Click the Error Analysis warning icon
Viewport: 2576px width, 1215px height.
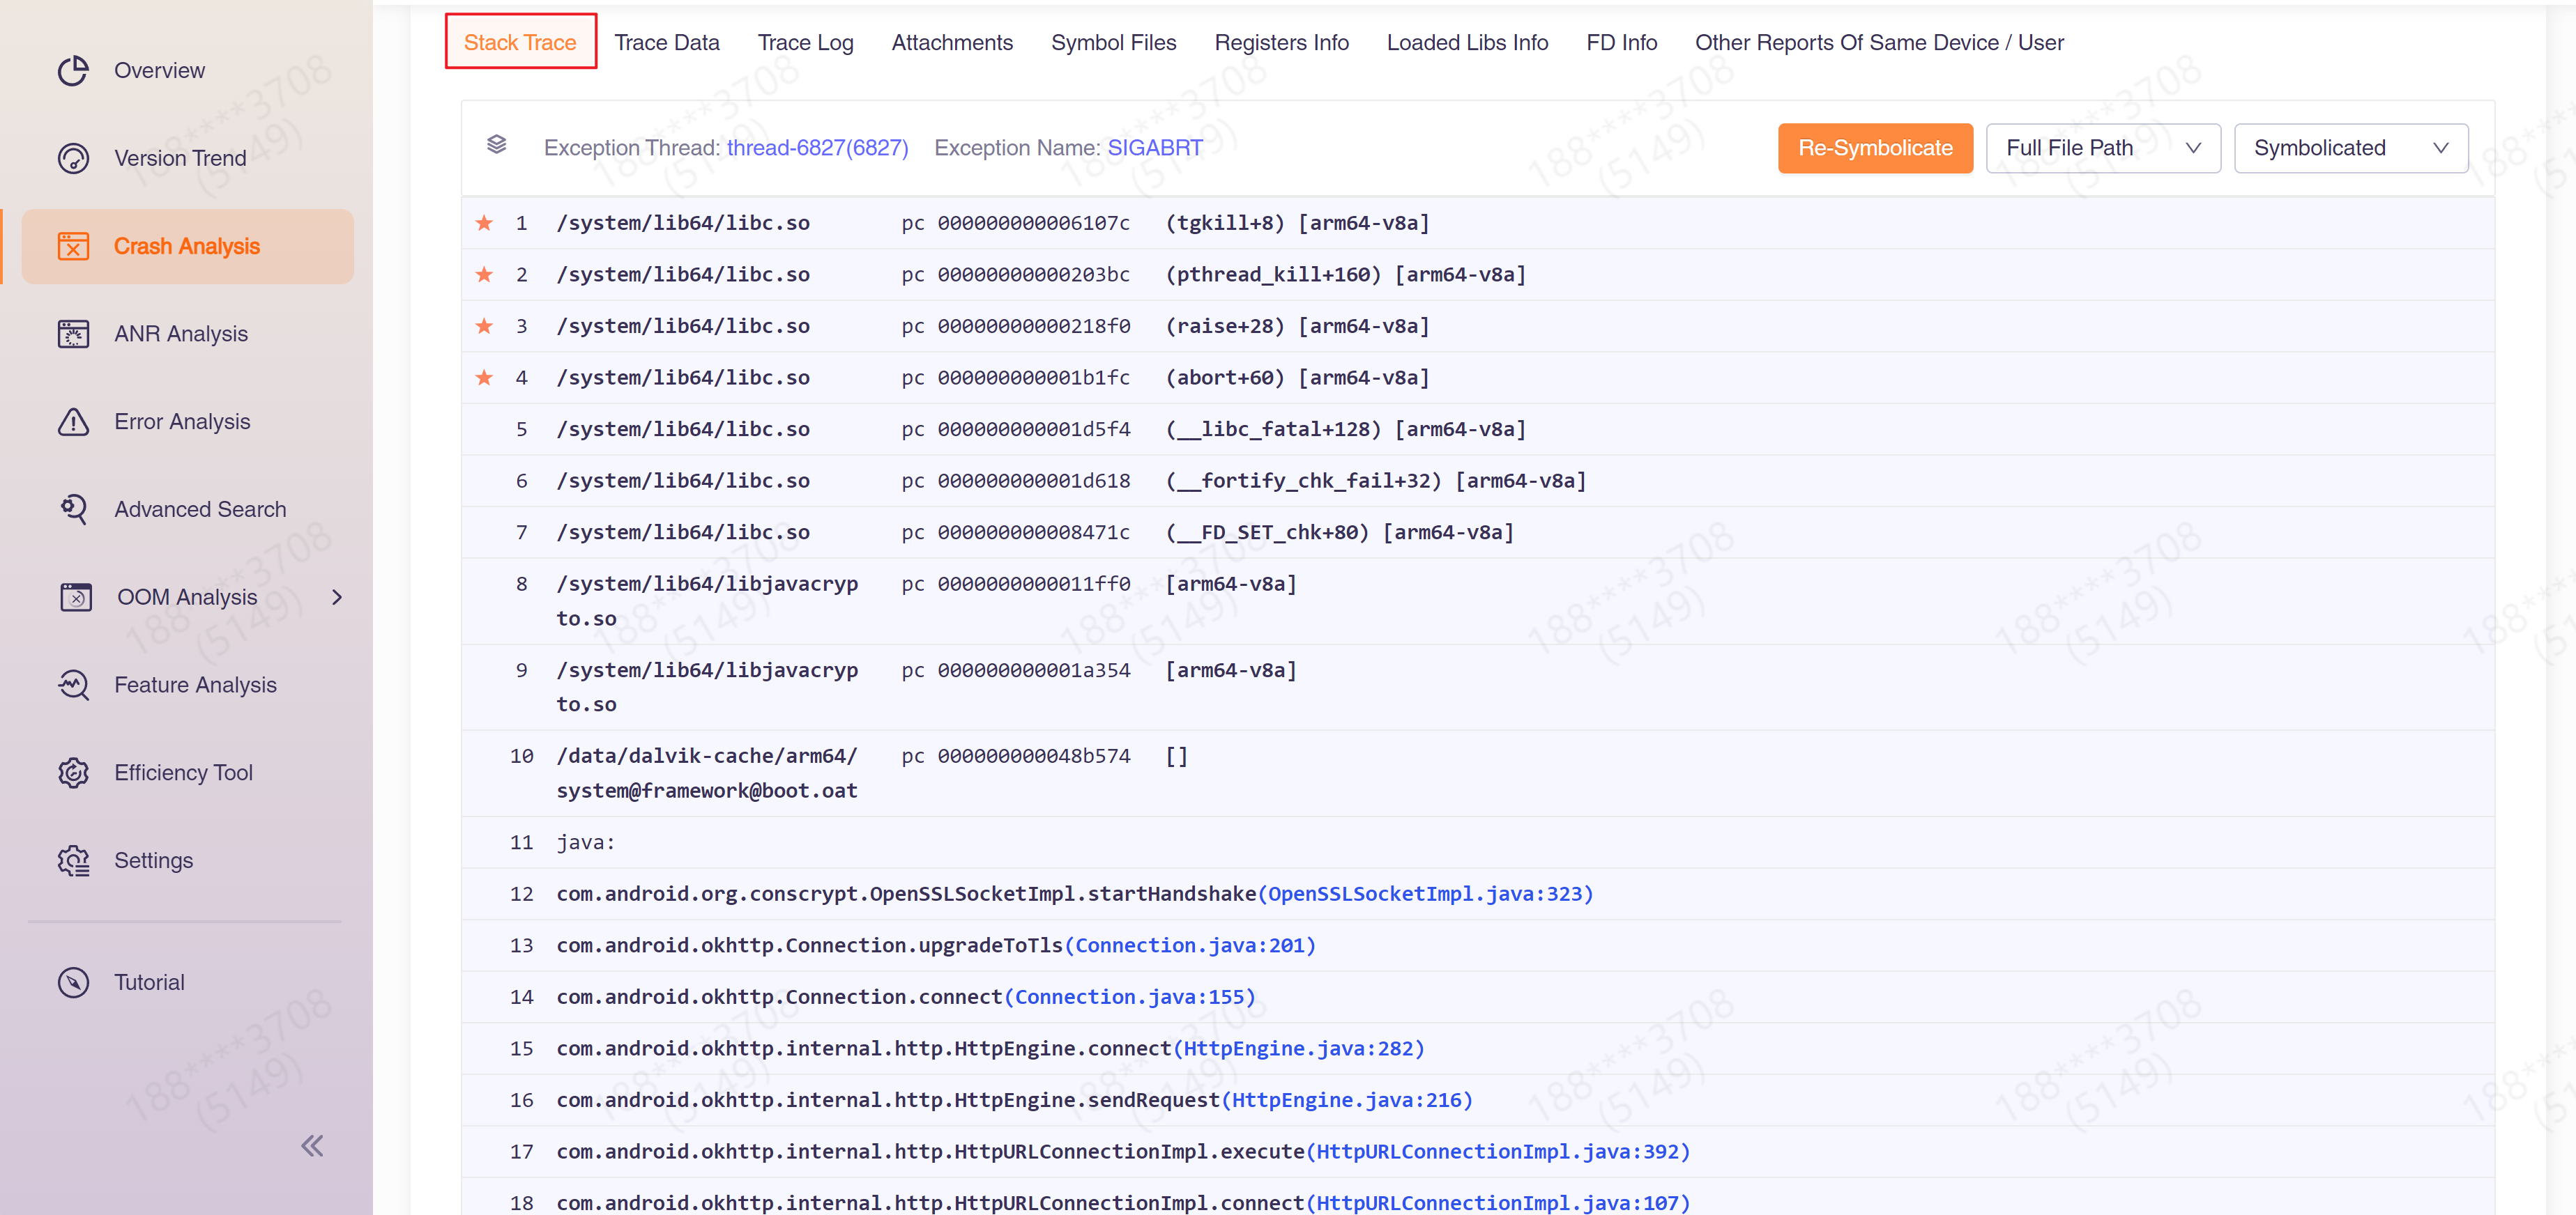(73, 421)
